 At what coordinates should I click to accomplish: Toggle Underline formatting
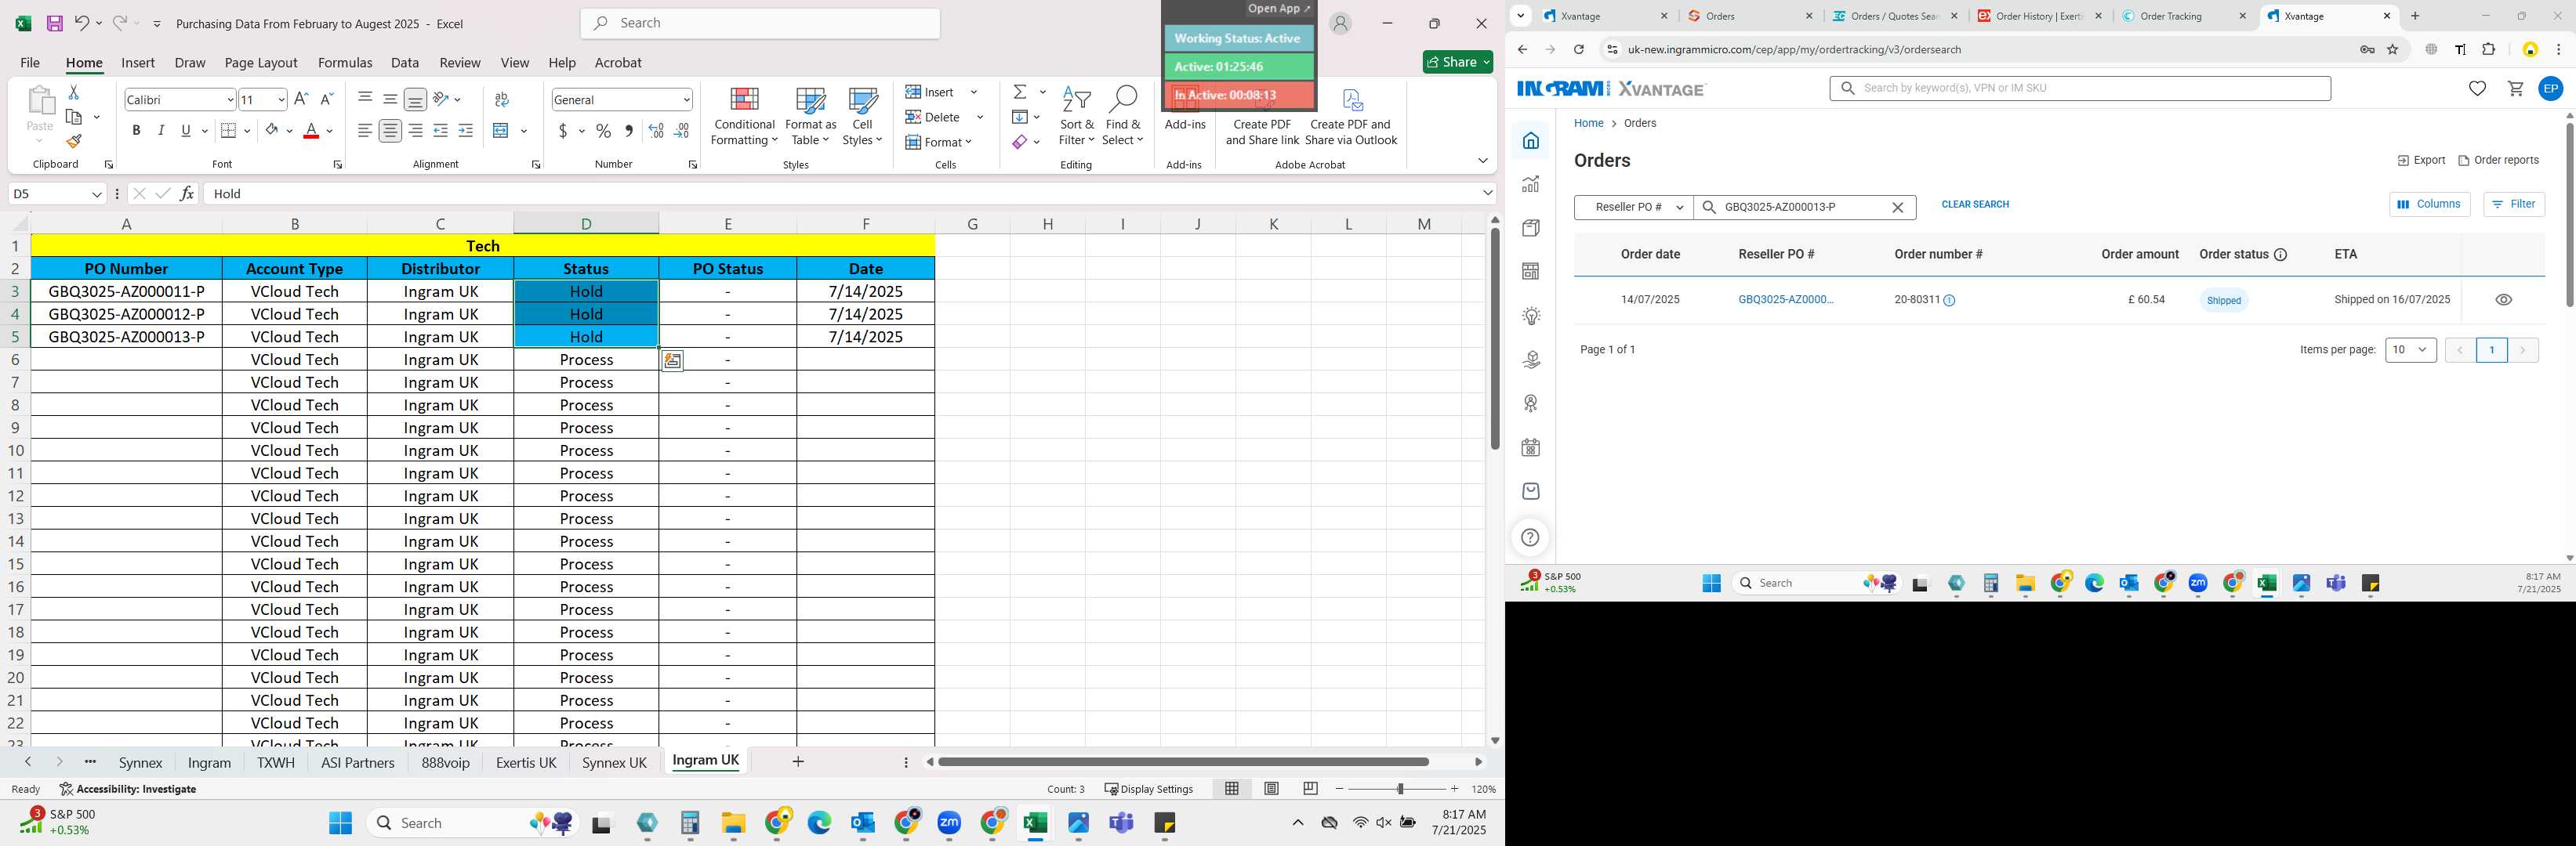186,131
